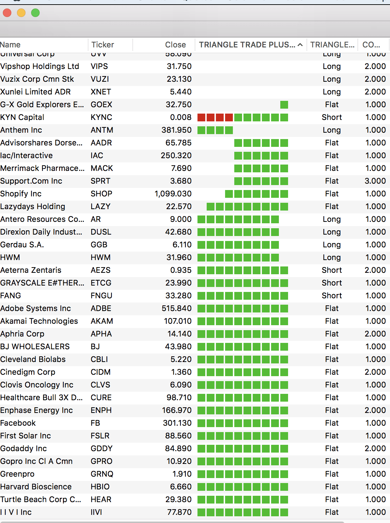Select Adobe Systems Inc row name
Screen dimensions: 390x523
coord(35,309)
